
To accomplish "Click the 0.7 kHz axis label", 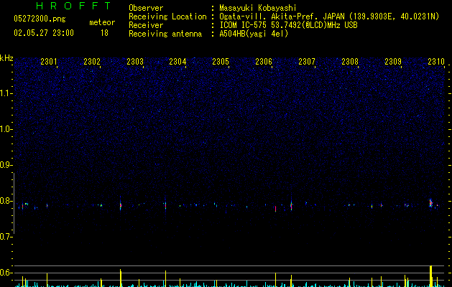I will (x=6, y=237).
